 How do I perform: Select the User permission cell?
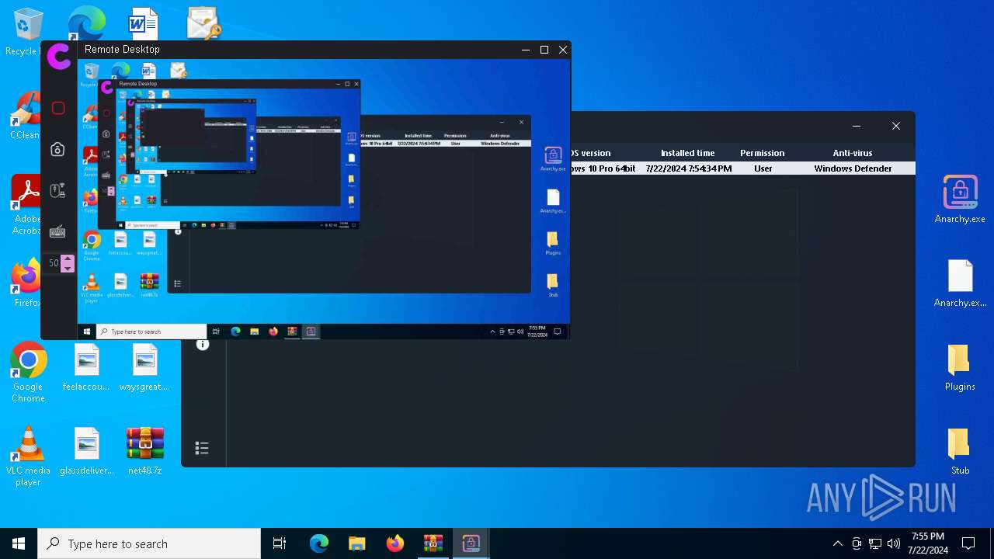(763, 168)
